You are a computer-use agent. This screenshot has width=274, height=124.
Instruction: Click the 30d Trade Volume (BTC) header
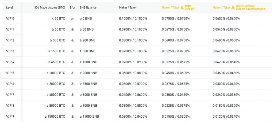click(50, 7)
